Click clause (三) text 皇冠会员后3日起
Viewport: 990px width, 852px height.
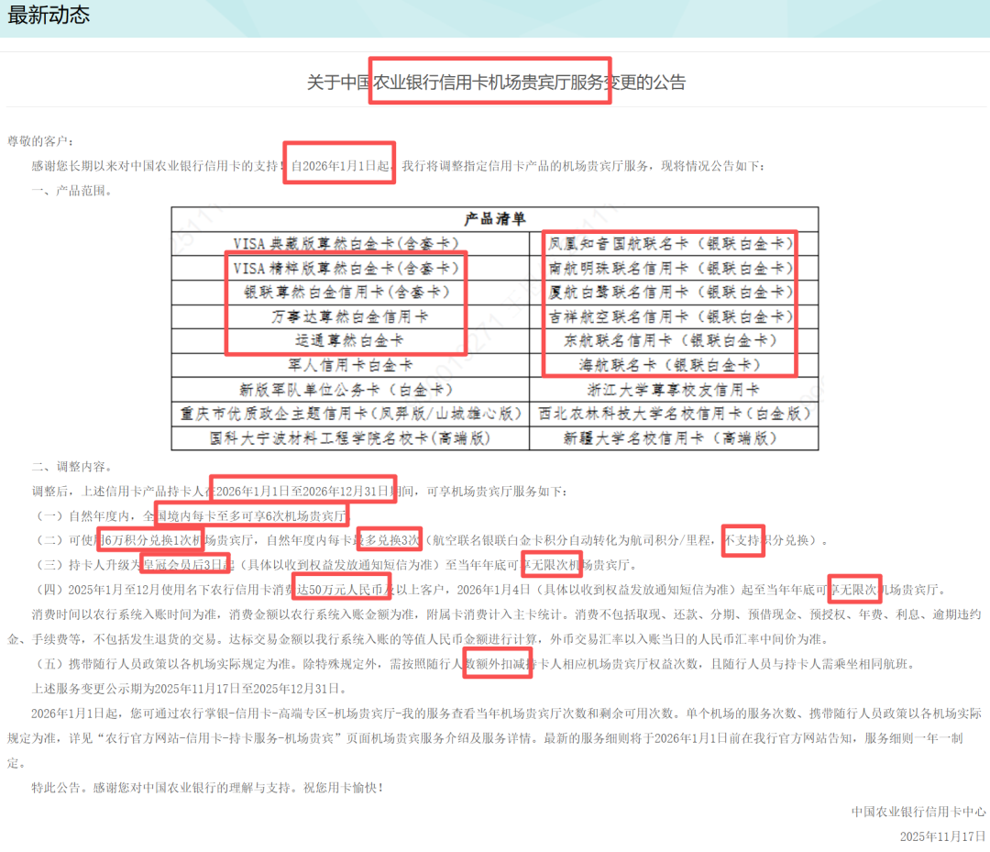tap(188, 565)
